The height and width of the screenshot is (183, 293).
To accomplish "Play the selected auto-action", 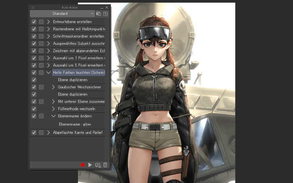I will click(90, 165).
